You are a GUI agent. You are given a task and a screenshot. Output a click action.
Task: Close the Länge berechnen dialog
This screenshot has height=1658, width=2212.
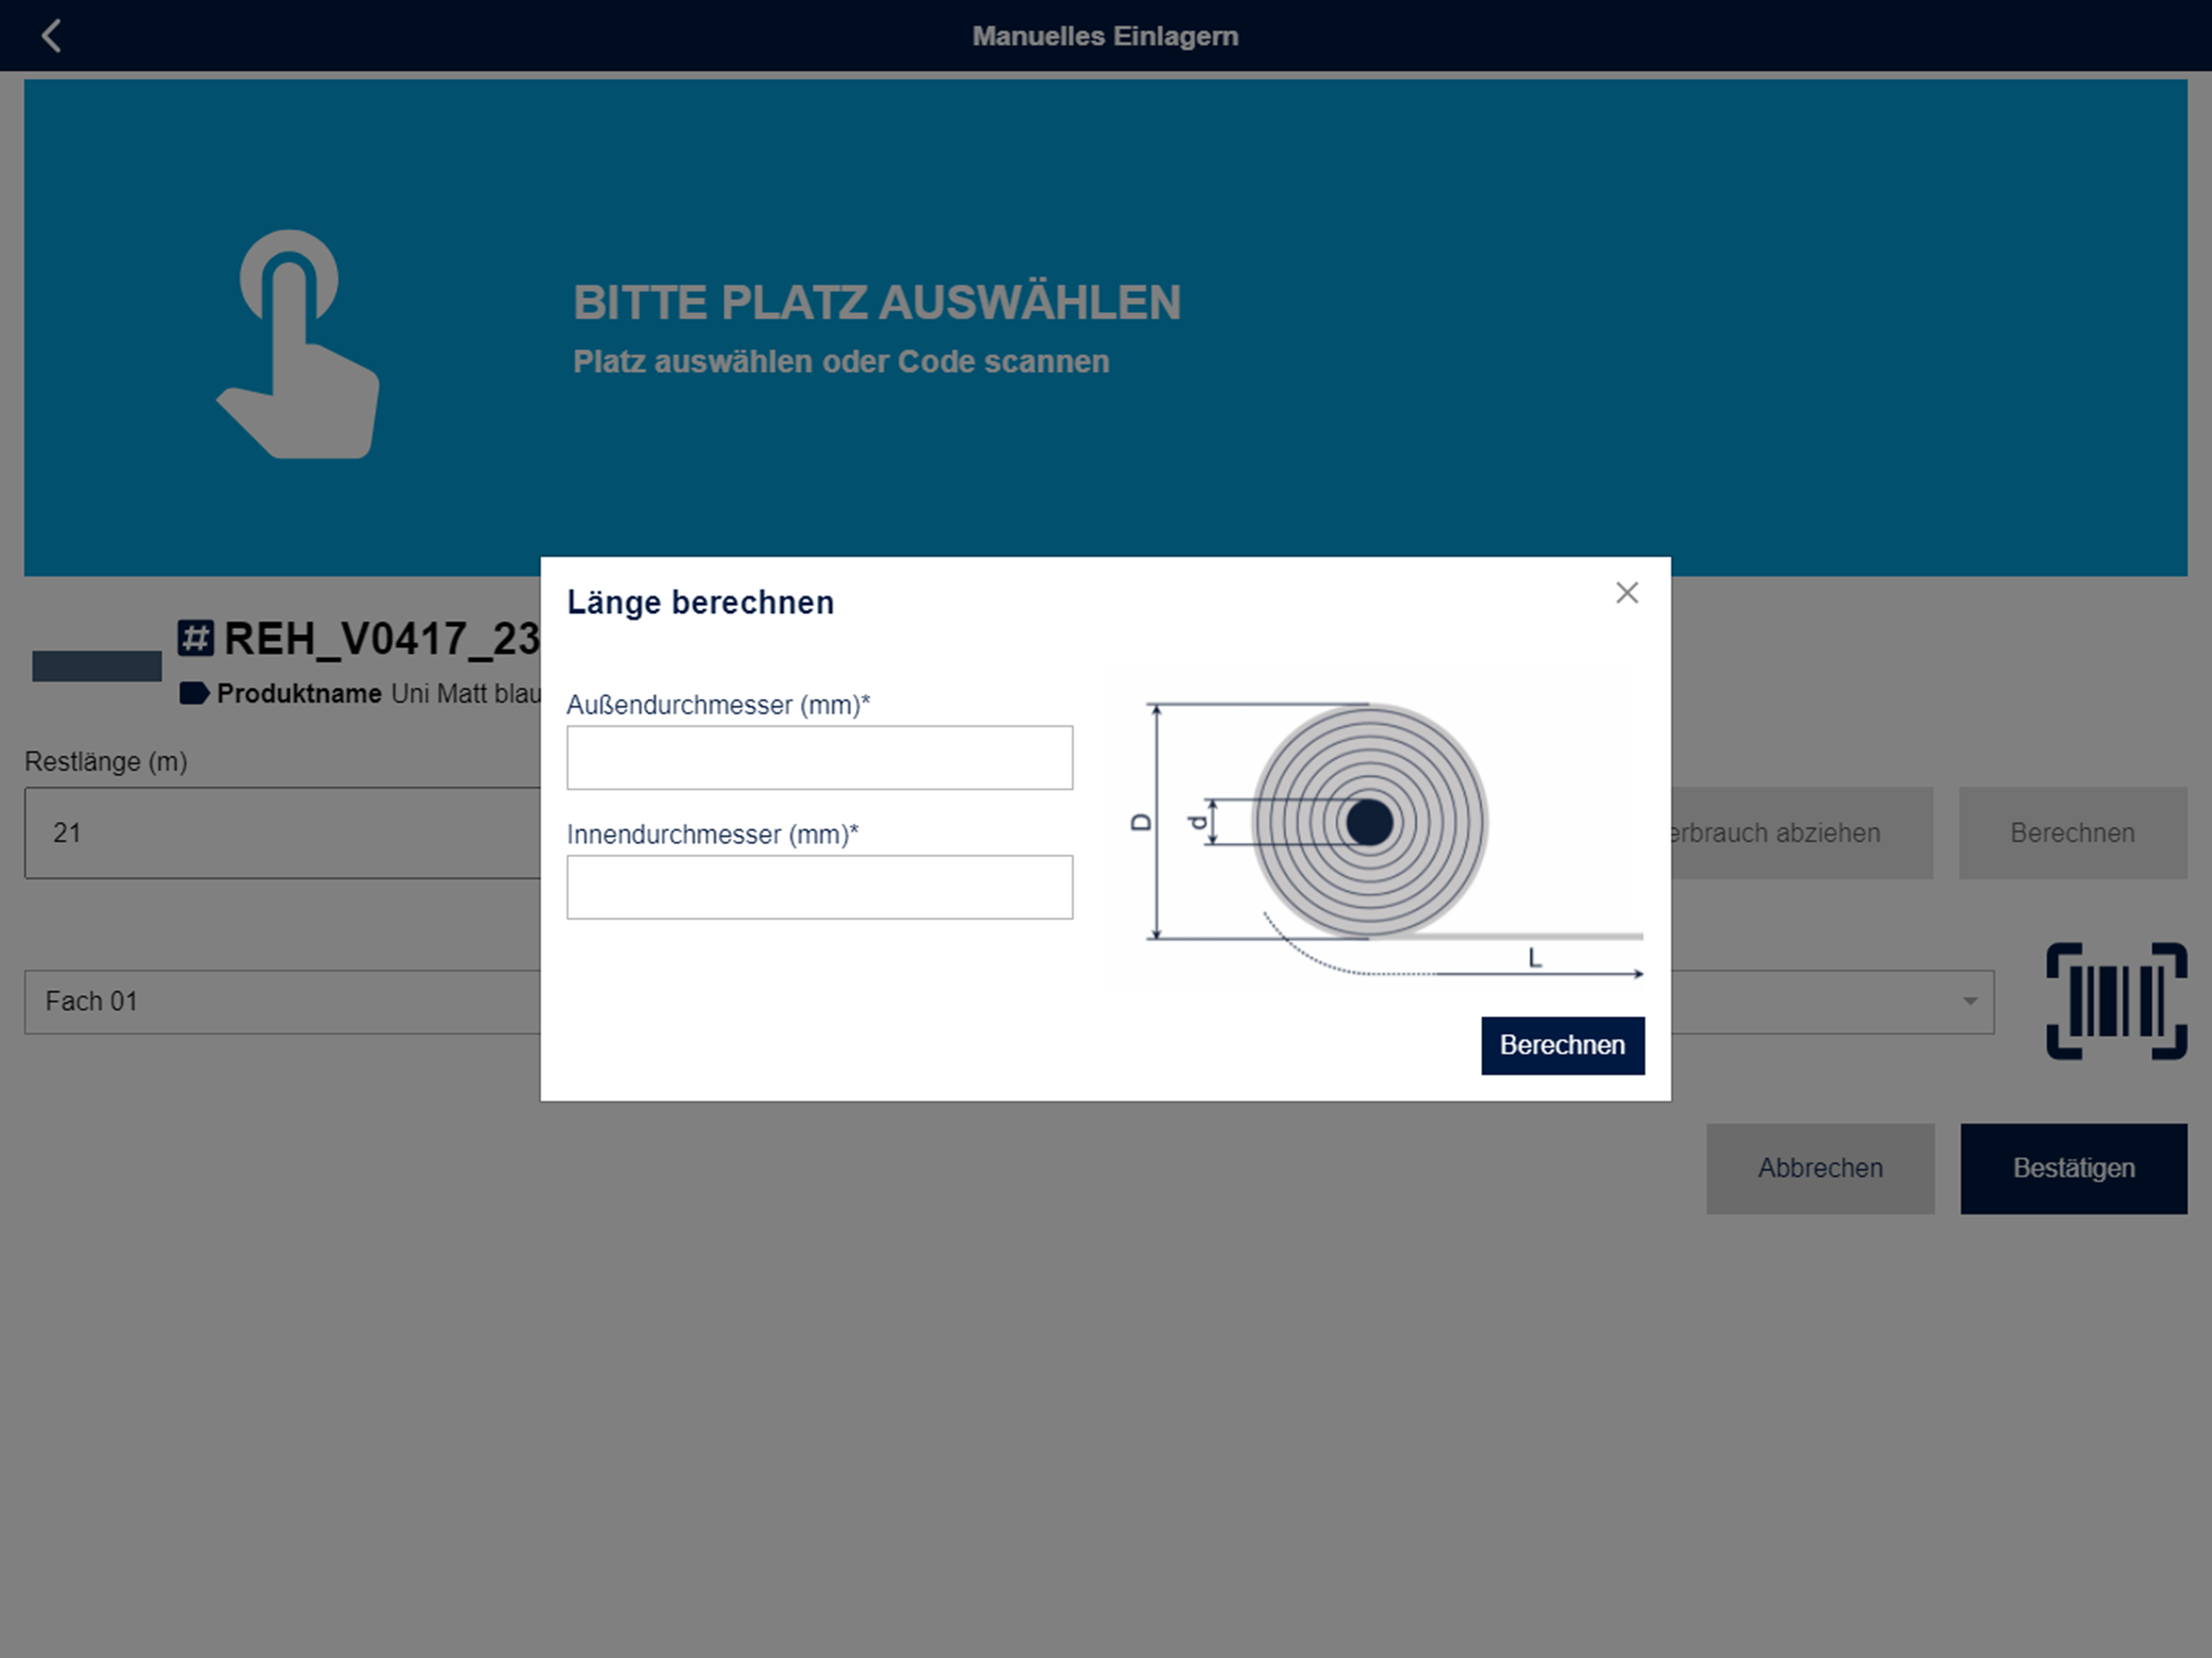click(1627, 593)
